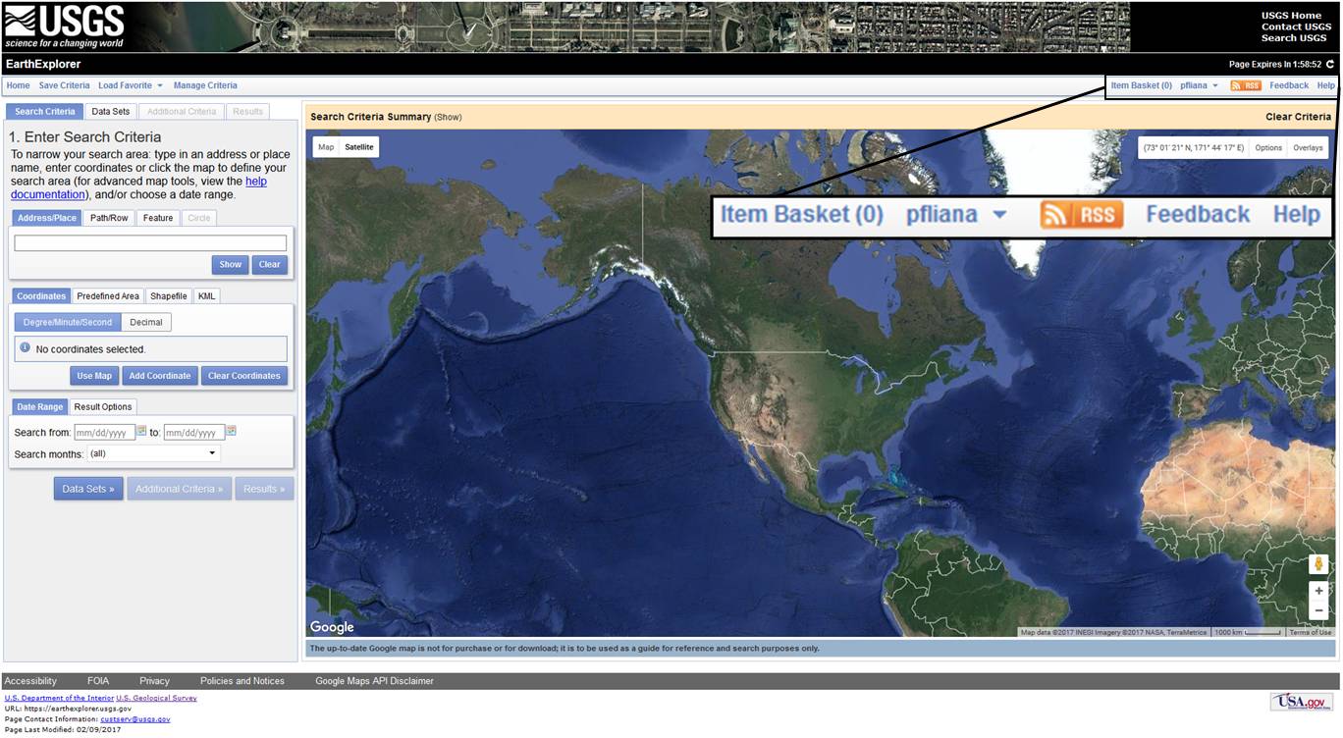
Task: Open the Search from calendar picker
Action: tap(141, 431)
